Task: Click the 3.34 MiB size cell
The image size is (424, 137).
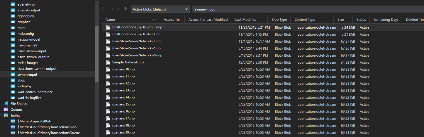Action: coord(348,27)
